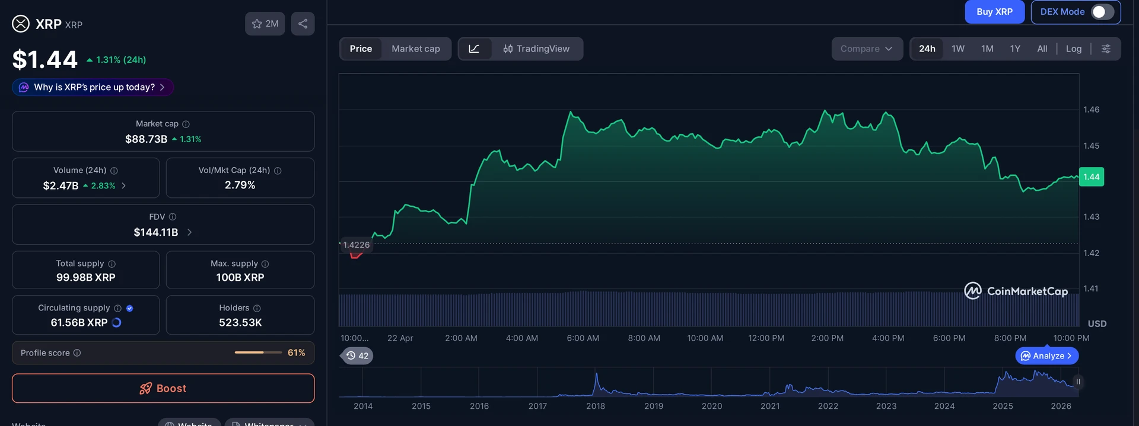Switch to the Price tab
The width and height of the screenshot is (1139, 426).
click(361, 49)
